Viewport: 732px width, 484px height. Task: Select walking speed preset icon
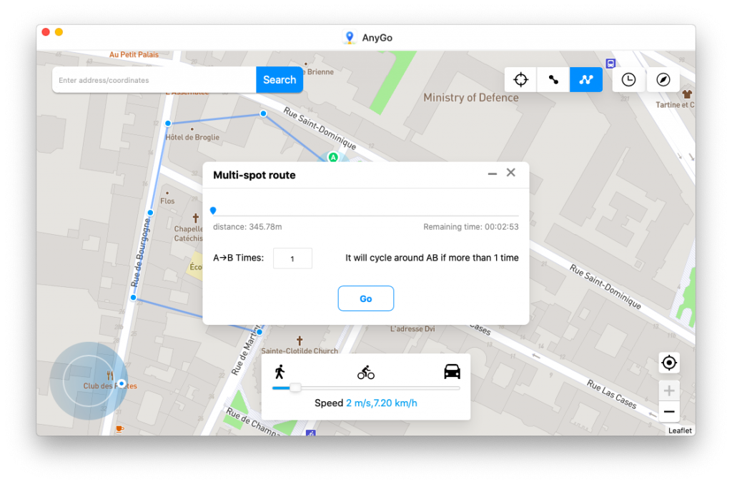281,371
